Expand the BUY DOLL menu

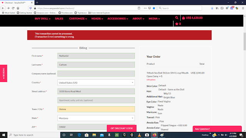click(43, 19)
